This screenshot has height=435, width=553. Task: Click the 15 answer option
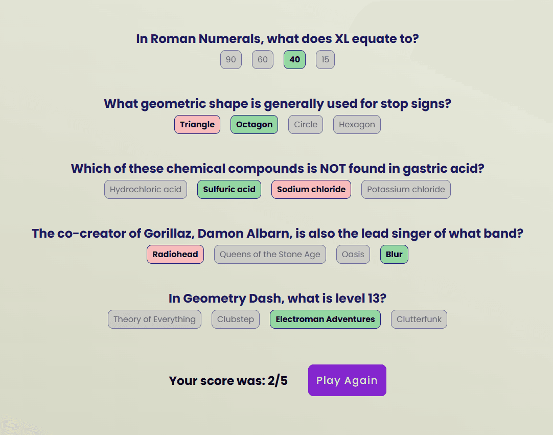coord(325,59)
